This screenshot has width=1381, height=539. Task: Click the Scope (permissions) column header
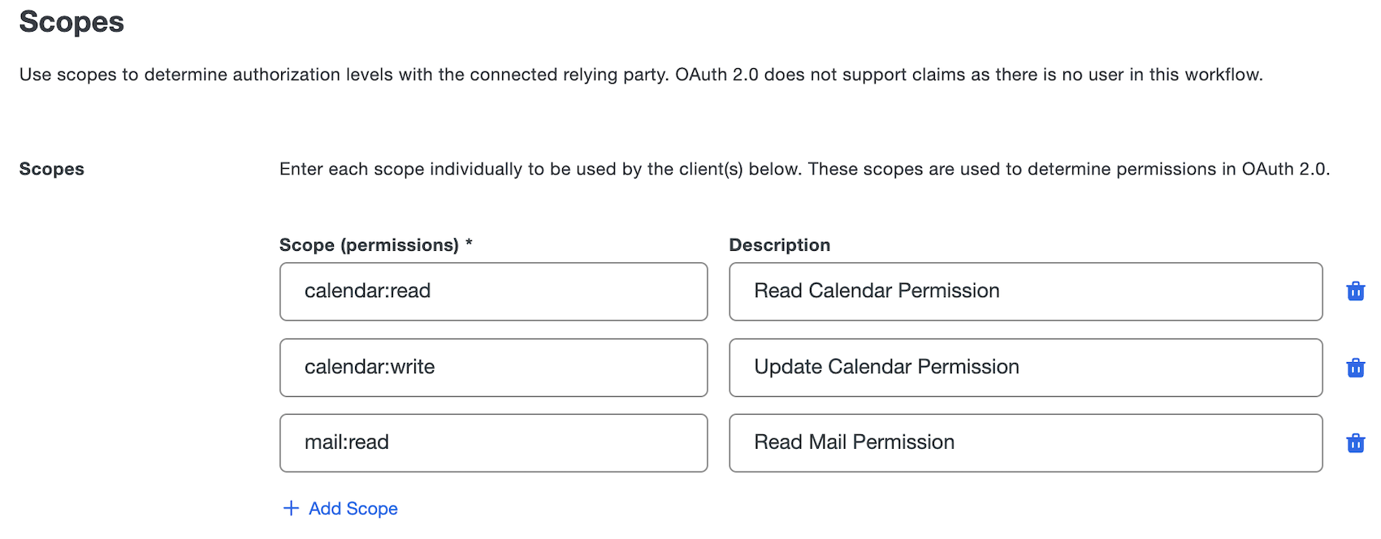(x=376, y=244)
